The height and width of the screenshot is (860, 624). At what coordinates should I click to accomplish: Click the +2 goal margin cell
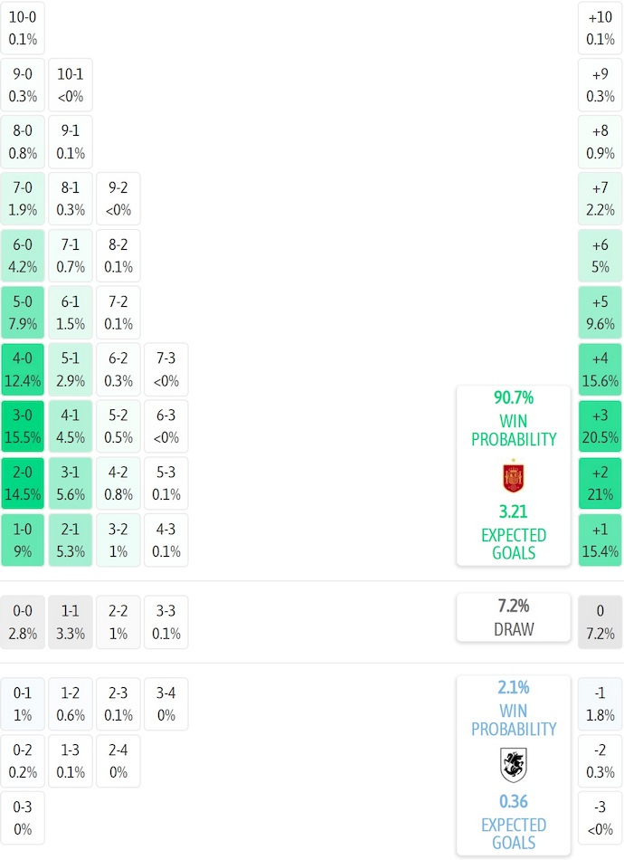(x=600, y=483)
